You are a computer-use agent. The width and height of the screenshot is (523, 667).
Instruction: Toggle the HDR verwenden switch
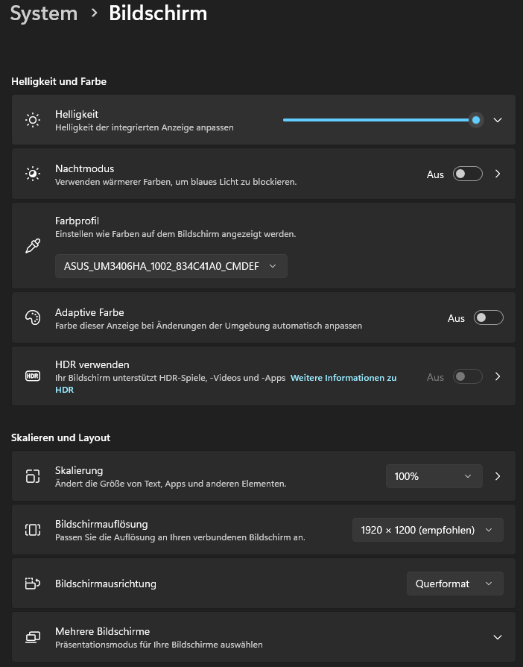pyautogui.click(x=468, y=377)
